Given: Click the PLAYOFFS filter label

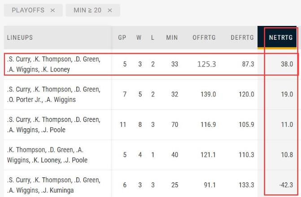Looking at the screenshot, I should (x=28, y=10).
